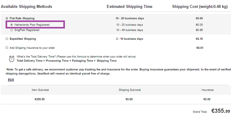Image resolution: width=231 pixels, height=118 pixels.
Task: Click the 3 - 10 business days estimate
Action: (x=129, y=39)
